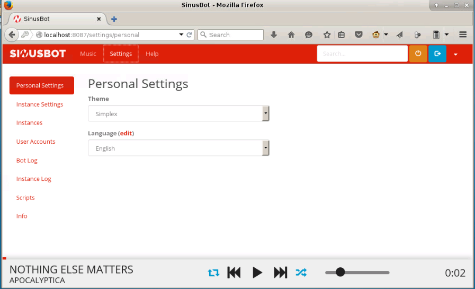Open a new tab with plus
The image size is (475, 289).
pyautogui.click(x=114, y=19)
